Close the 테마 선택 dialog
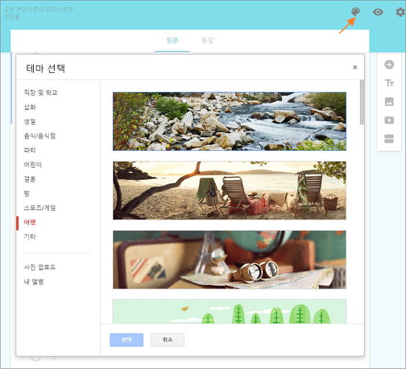The height and width of the screenshot is (369, 406). pos(355,68)
